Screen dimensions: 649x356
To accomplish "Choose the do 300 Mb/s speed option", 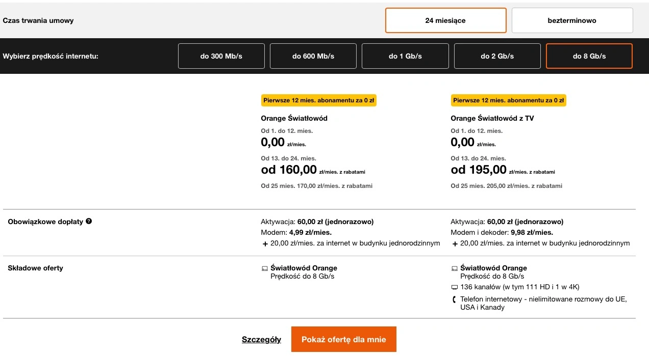I will [x=221, y=56].
